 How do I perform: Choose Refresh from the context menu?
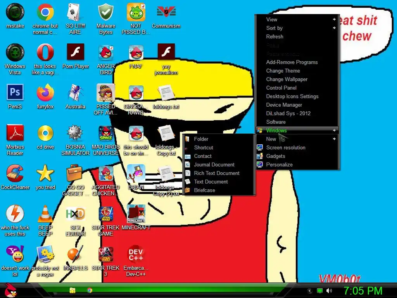tap(297, 37)
